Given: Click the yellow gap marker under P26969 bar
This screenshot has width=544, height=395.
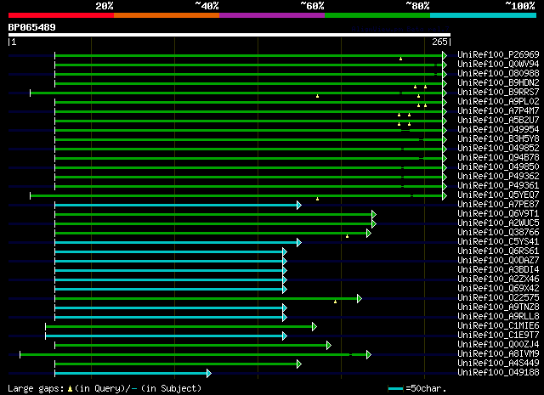Looking at the screenshot, I should tap(400, 59).
